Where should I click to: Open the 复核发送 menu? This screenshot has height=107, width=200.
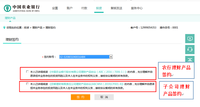coord(116,8)
